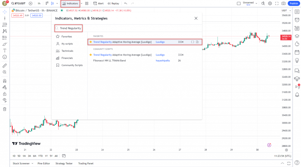Toggle star of community Trend Regularity script
Viewport: 301px width, 167px height.
pos(91,55)
